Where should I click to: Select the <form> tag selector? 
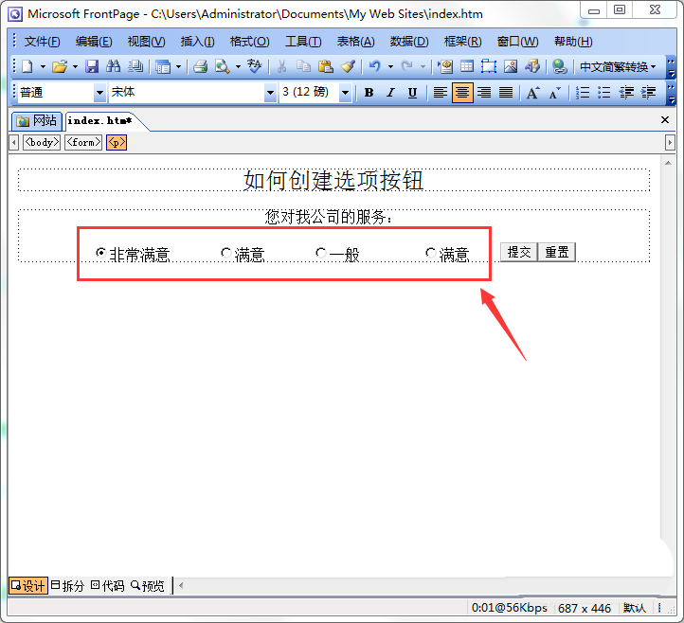point(83,142)
